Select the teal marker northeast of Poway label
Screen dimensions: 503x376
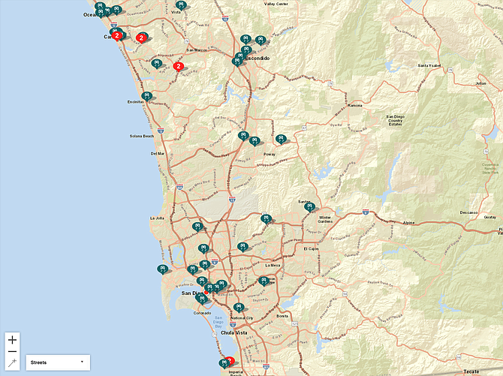[281, 140]
